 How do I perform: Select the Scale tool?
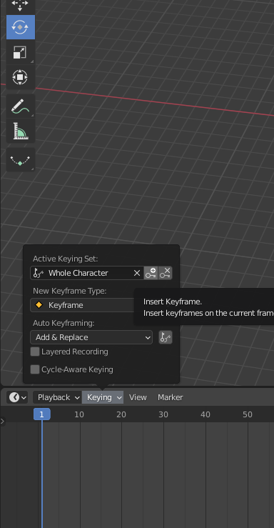click(x=21, y=52)
